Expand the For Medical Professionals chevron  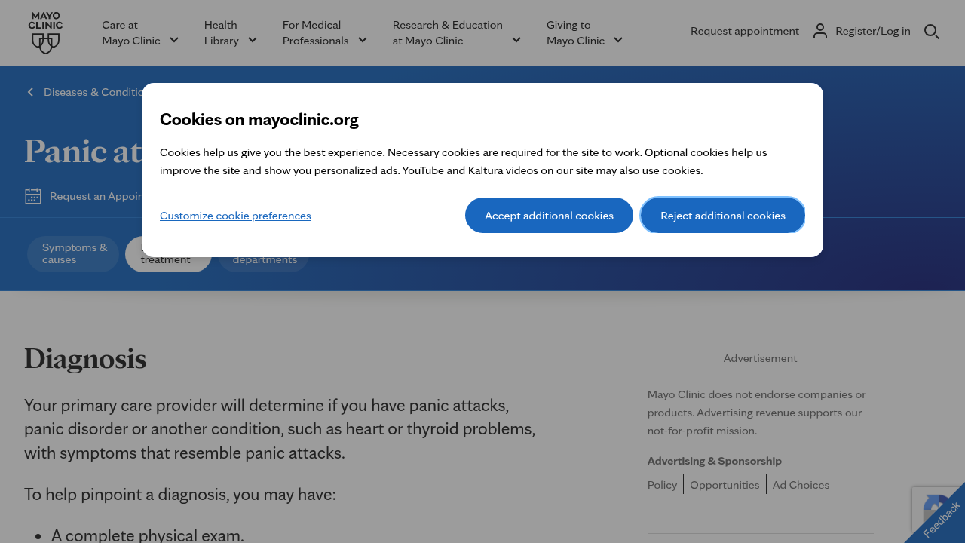tap(363, 40)
